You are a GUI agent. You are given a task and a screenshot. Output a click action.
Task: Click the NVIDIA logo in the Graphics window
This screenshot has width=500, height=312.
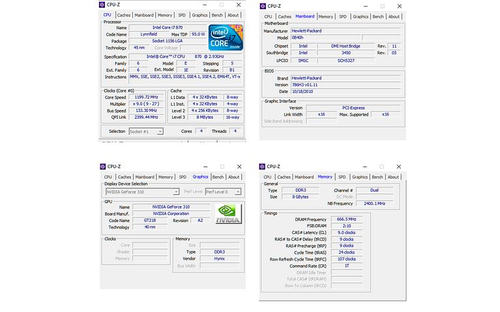[x=228, y=214]
